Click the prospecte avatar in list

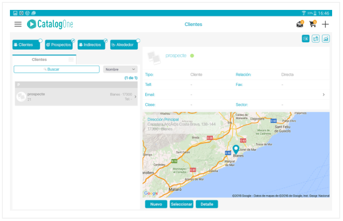(21, 97)
